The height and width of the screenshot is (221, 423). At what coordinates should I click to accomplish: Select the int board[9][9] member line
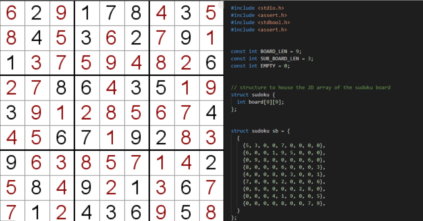[260, 102]
